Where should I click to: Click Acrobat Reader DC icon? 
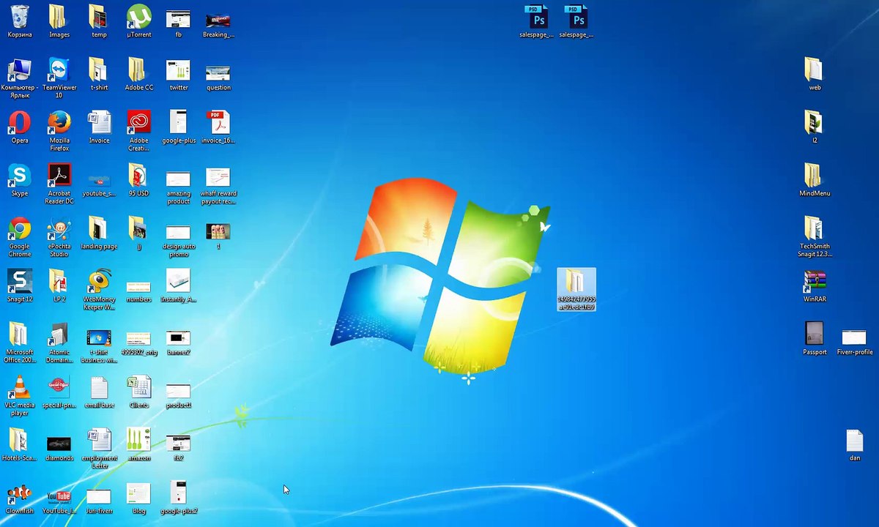59,184
